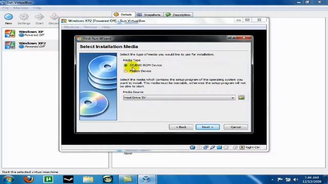This screenshot has height=184, width=328.
Task: Open the Help menu in VM window
Action: 106,27
